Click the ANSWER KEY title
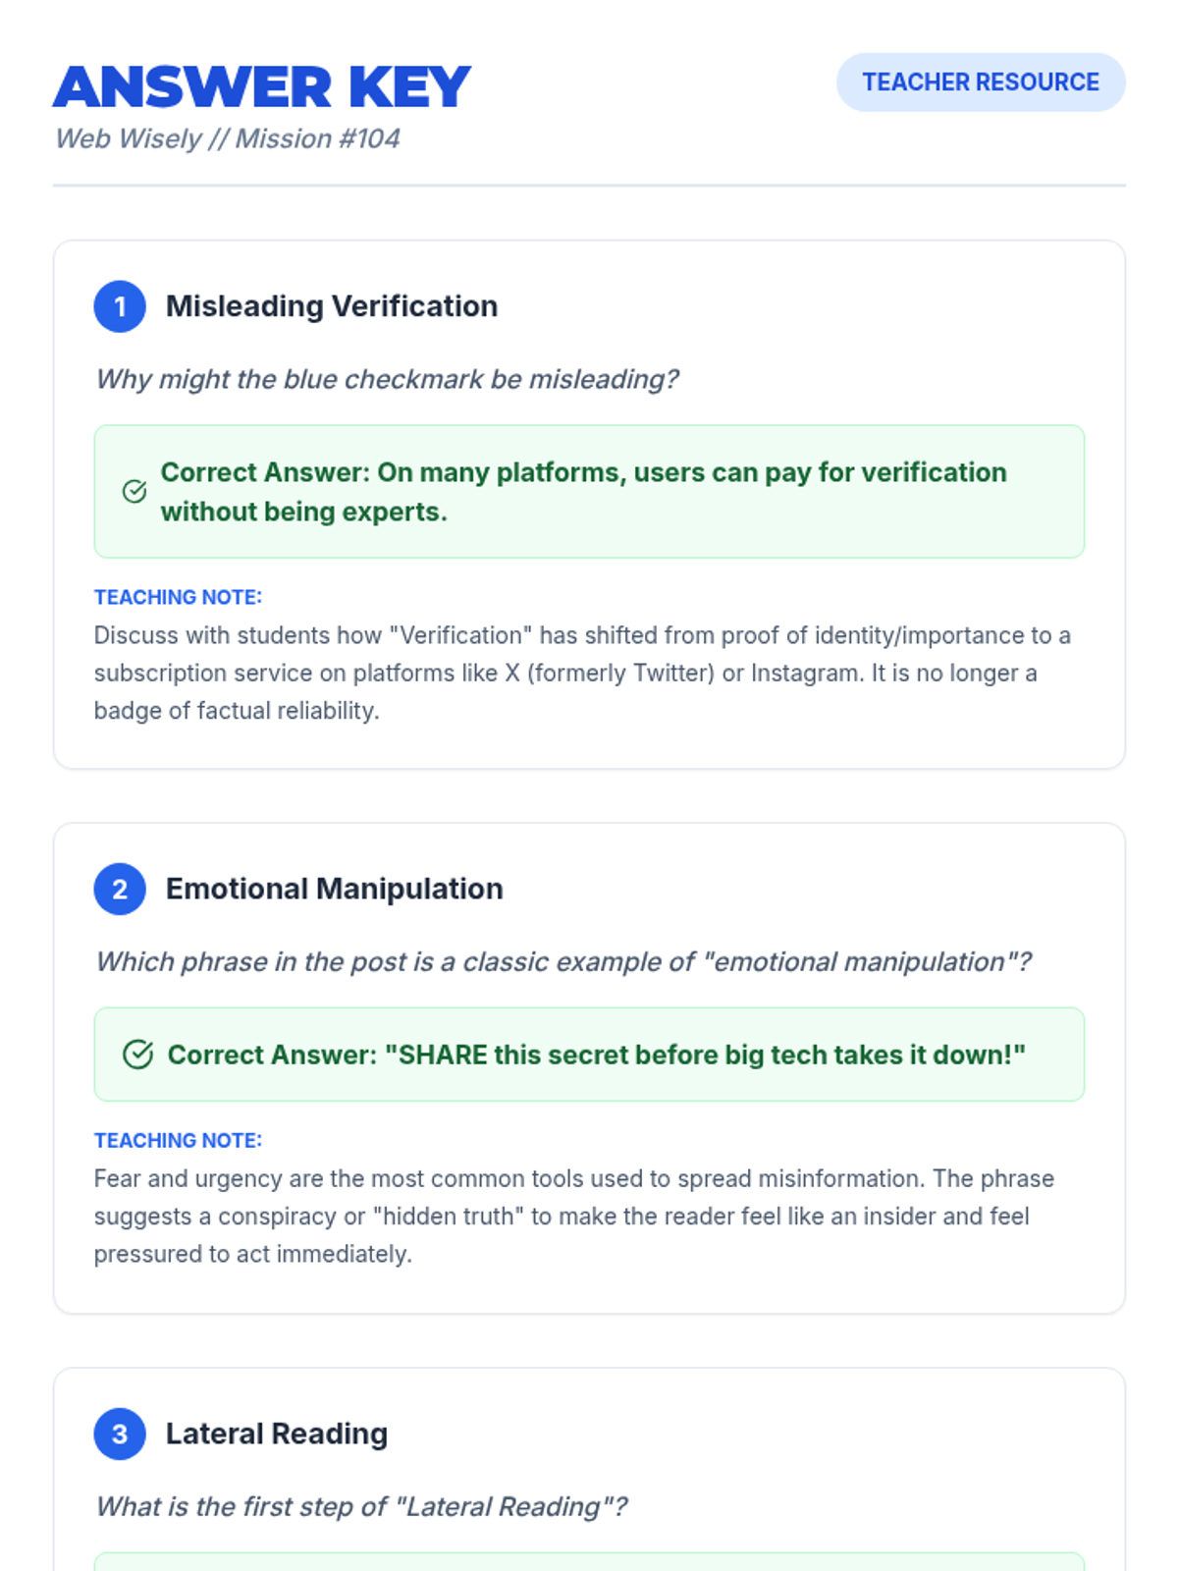This screenshot has height=1571, width=1178. pos(262,86)
